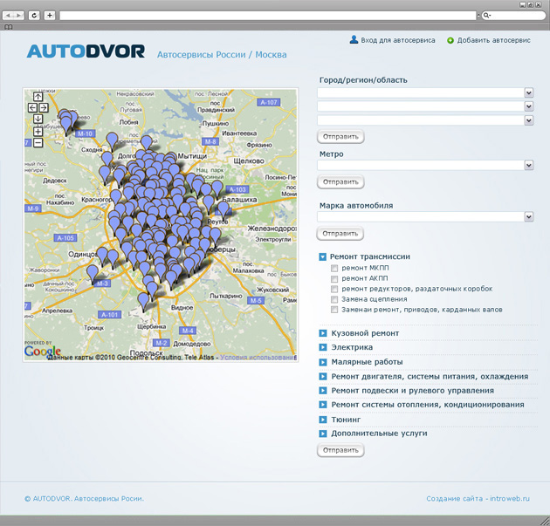Screen dimensions: 550x526
Task: Open Автосервисы России / Москва link
Action: pyautogui.click(x=222, y=55)
